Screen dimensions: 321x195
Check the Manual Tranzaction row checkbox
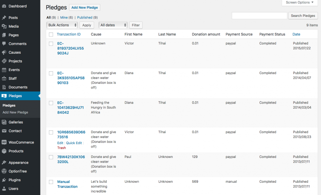pos(51,181)
